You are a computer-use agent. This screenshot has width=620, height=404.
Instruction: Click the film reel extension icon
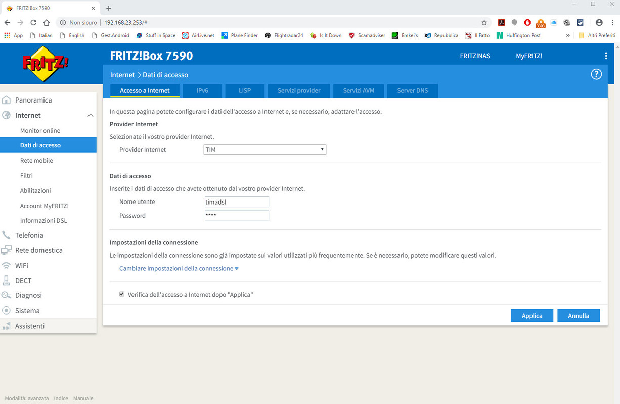coord(567,22)
